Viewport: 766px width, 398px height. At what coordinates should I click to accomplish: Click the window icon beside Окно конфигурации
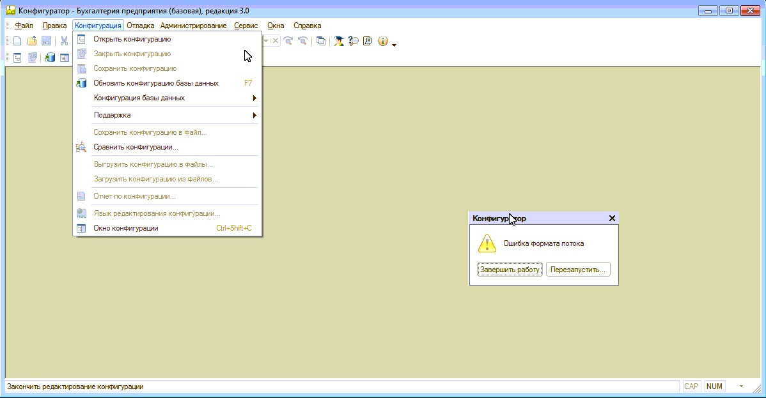point(82,228)
